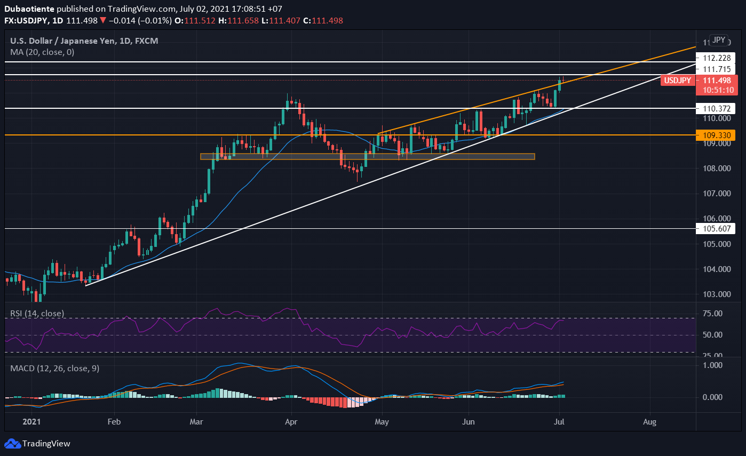Click the close value C:111.498

coord(323,20)
